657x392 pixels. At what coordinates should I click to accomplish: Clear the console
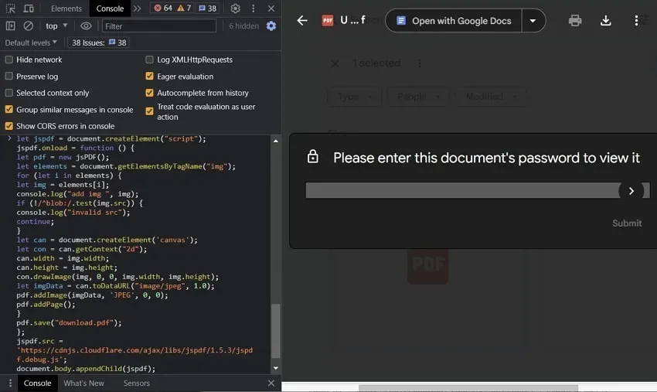28,26
